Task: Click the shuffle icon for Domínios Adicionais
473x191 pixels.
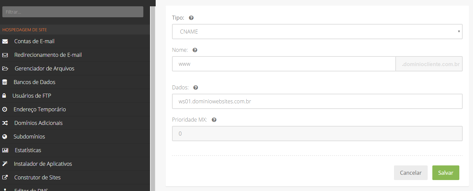Action: (5, 123)
